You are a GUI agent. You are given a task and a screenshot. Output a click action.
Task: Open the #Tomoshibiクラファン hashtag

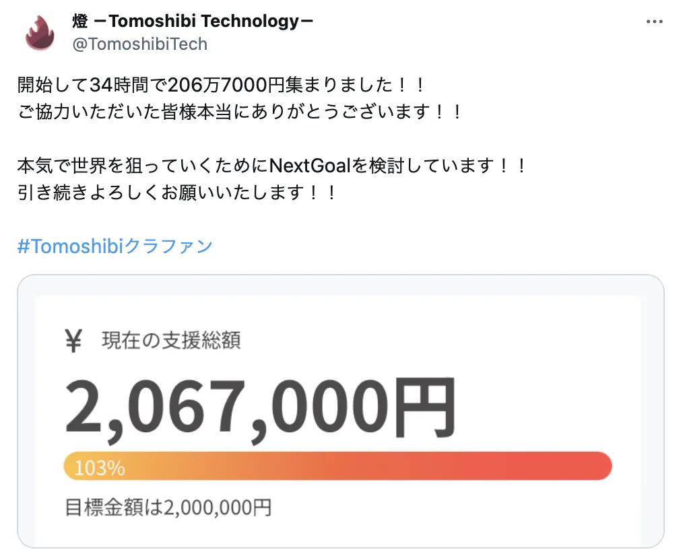(x=115, y=246)
